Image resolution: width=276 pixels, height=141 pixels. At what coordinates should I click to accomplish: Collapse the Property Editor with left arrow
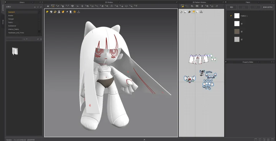226,62
